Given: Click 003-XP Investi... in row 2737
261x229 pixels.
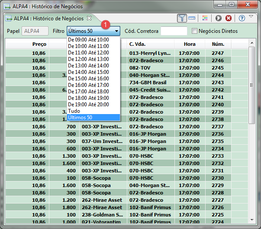Looking at the screenshot, I should (x=103, y=127).
